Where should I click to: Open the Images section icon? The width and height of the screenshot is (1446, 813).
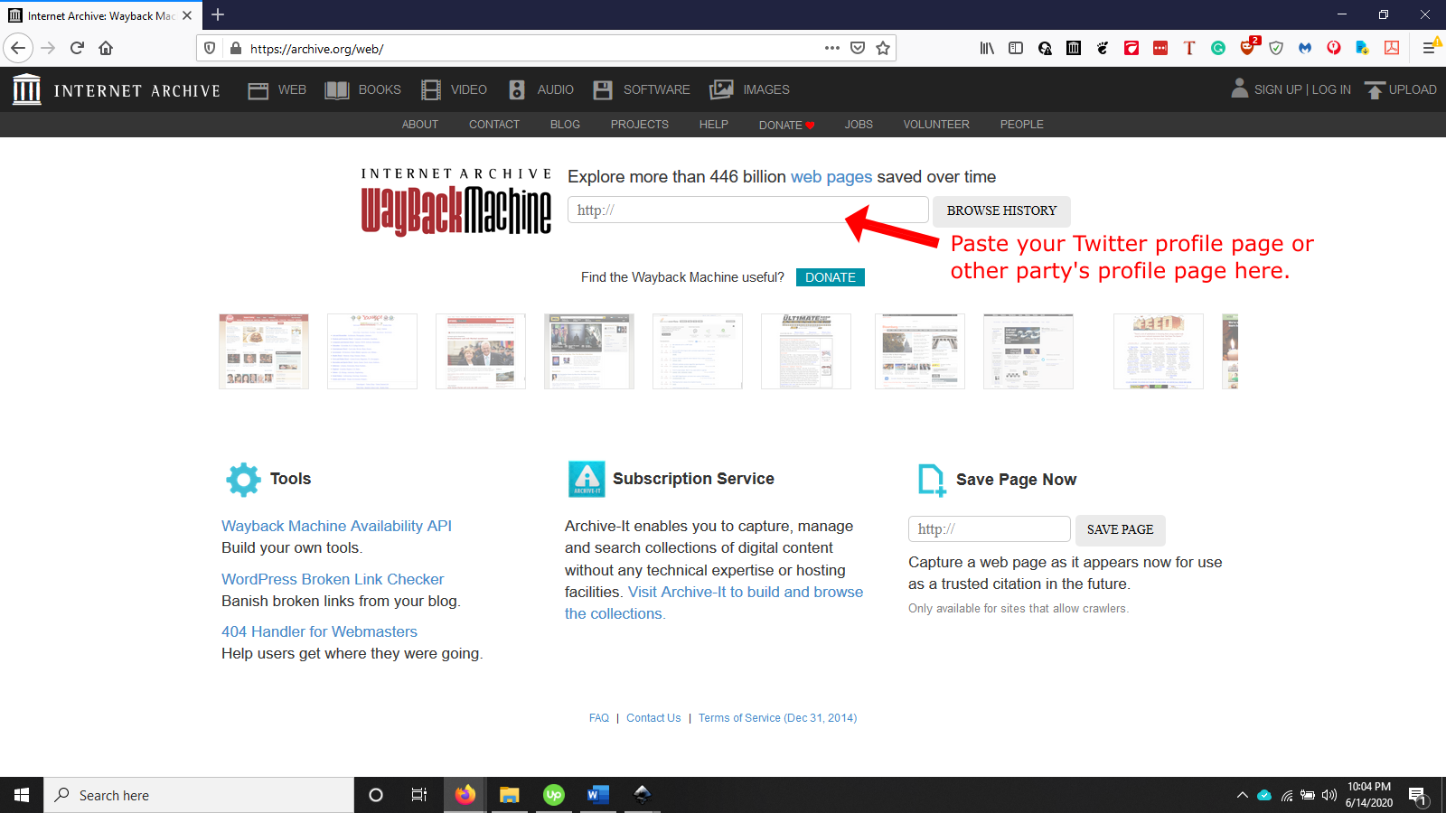click(x=721, y=90)
